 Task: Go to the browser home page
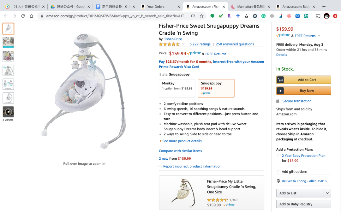click(x=31, y=16)
